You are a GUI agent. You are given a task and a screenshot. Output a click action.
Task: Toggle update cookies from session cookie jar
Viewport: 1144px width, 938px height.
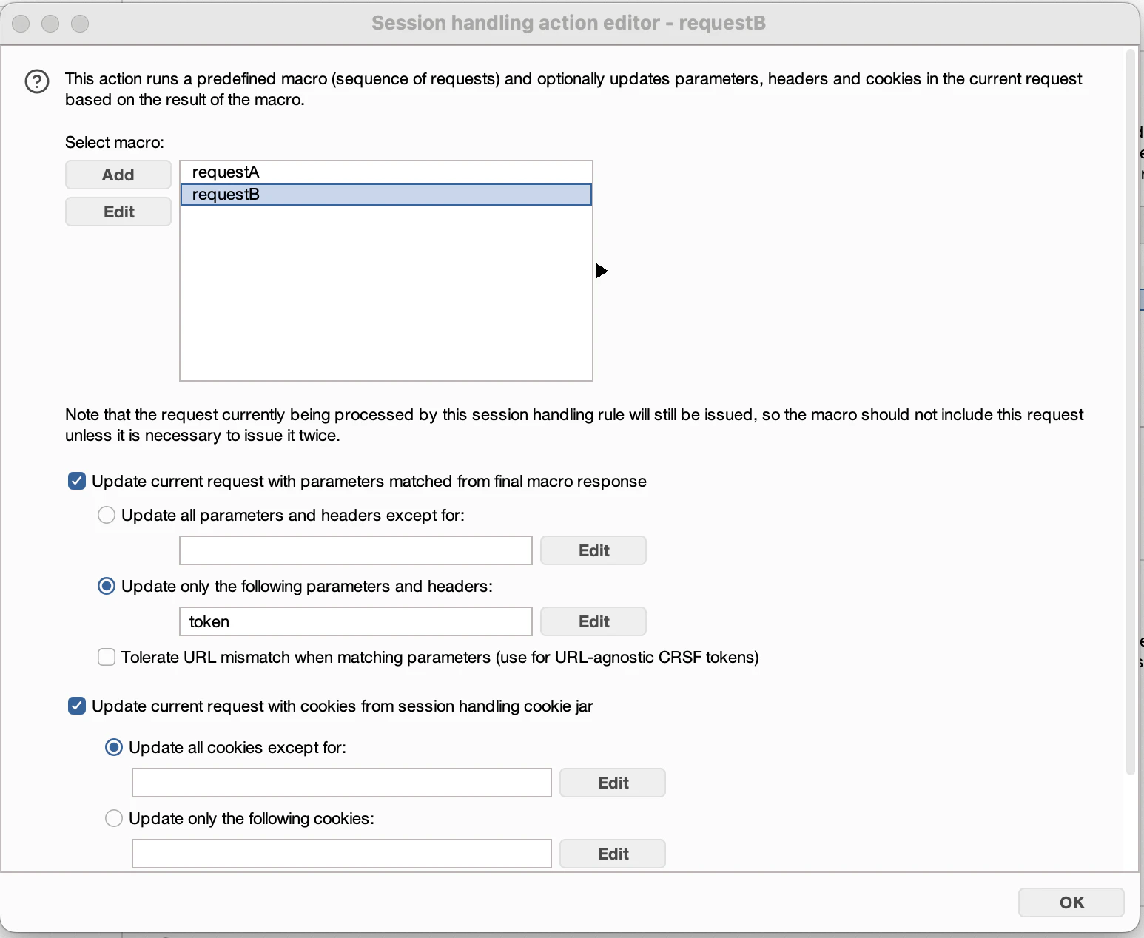point(77,706)
